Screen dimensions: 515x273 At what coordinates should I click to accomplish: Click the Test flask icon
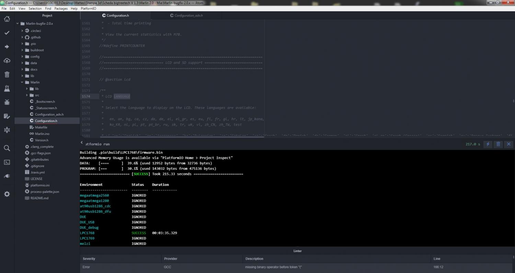7,88
